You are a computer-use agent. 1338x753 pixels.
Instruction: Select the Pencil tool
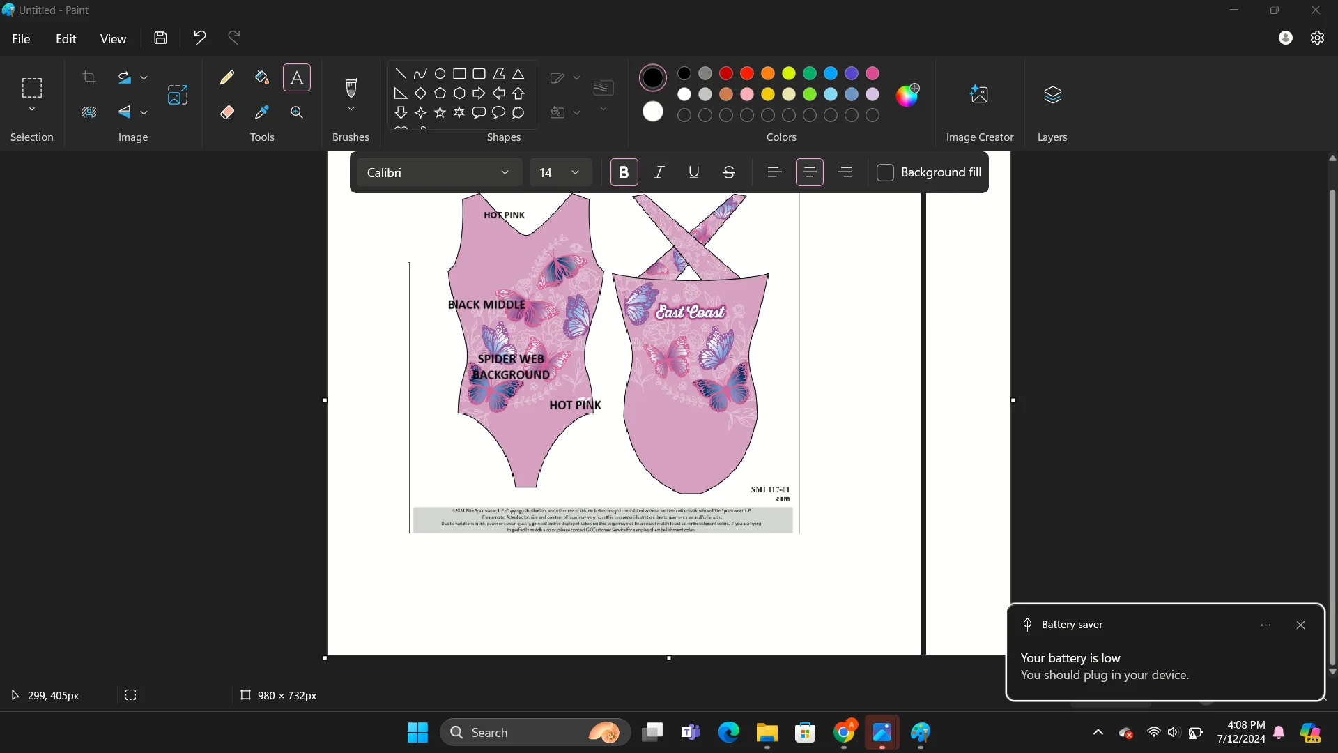(226, 77)
